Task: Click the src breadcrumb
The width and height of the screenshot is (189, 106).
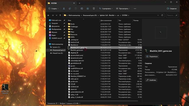Action: tap(118, 15)
